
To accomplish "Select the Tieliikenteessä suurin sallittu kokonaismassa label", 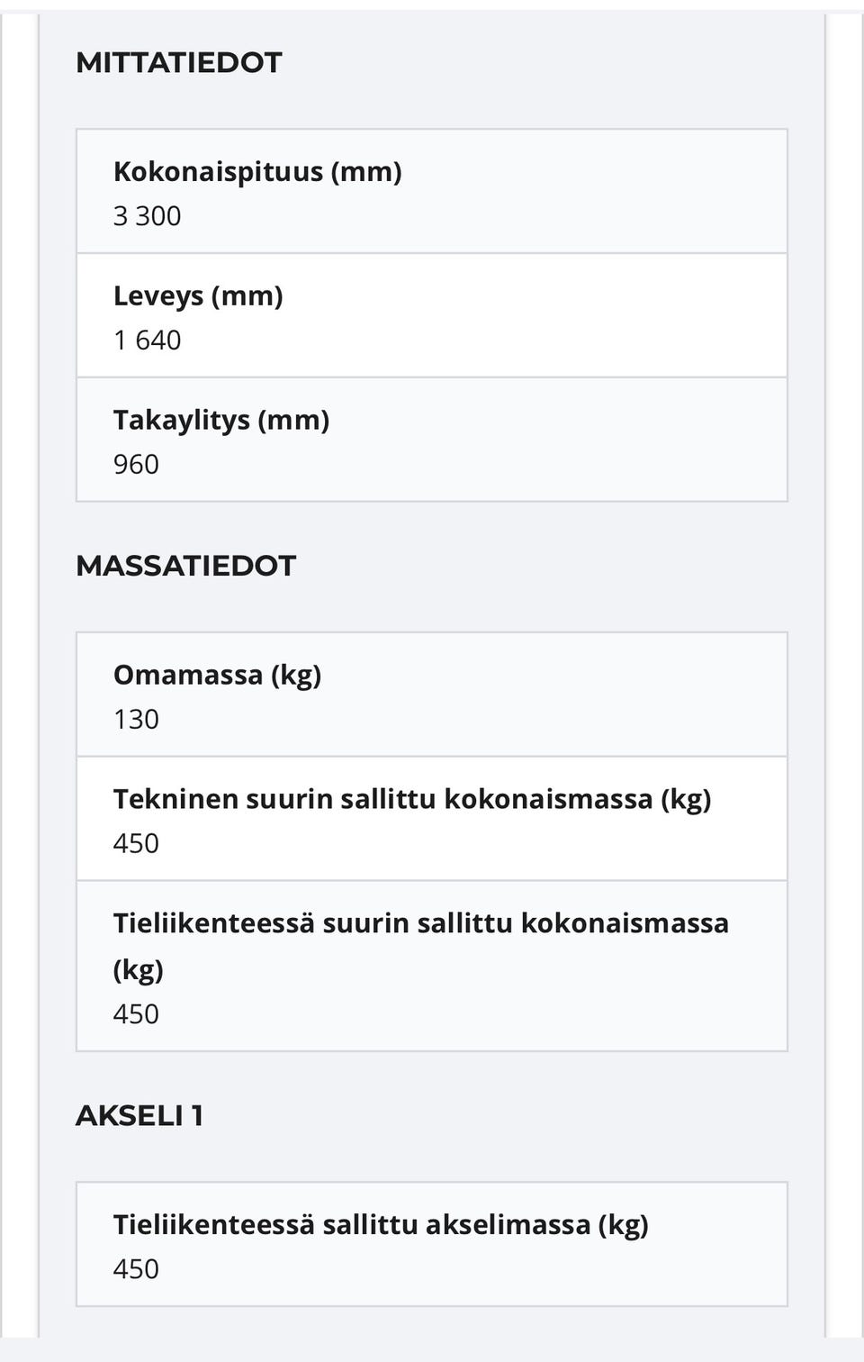I will pyautogui.click(x=420, y=923).
